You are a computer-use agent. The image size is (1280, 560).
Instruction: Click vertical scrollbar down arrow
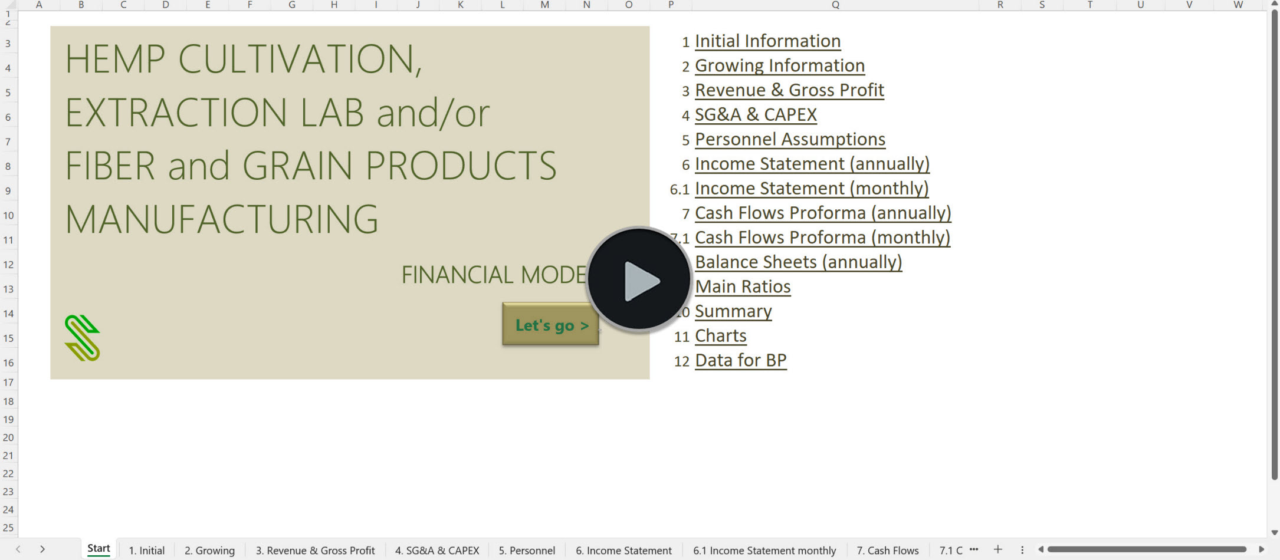[x=1274, y=533]
